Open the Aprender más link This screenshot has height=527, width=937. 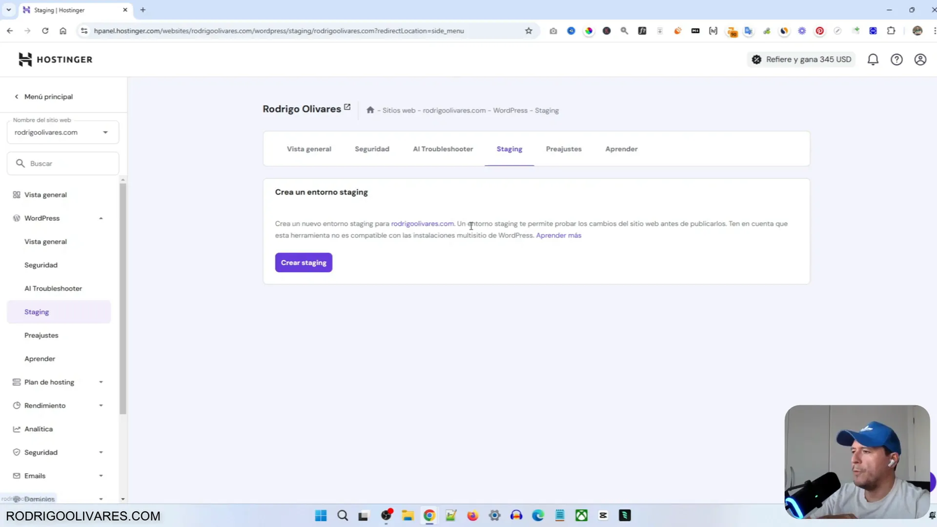558,235
